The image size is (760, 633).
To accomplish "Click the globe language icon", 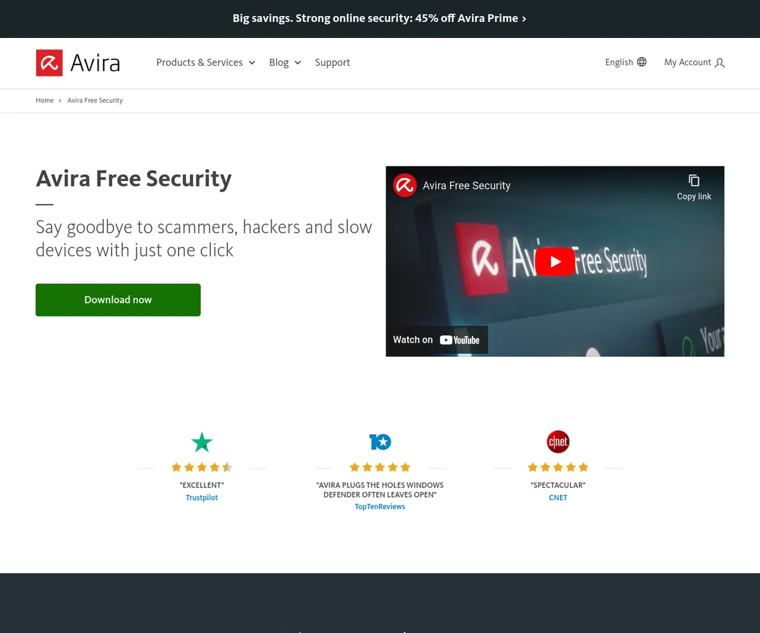I will [x=642, y=62].
